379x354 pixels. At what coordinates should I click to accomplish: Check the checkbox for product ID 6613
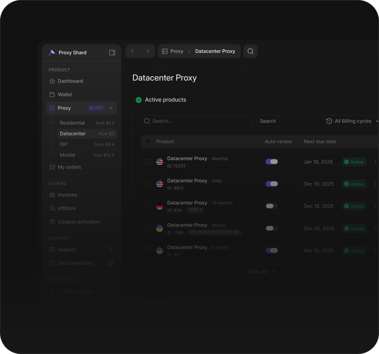(148, 184)
